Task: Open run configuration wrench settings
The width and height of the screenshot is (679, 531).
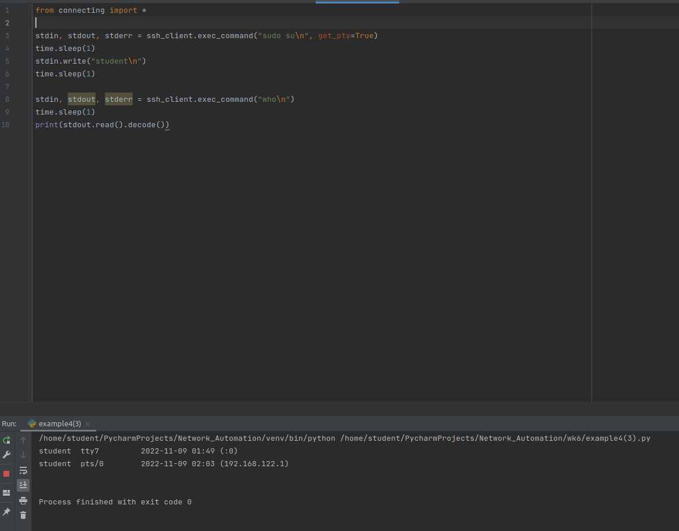Action: [6, 455]
